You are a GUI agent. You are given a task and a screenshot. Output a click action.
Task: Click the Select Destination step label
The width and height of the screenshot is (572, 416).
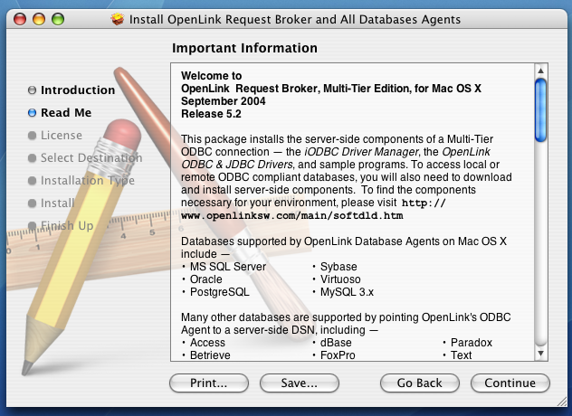[91, 158]
